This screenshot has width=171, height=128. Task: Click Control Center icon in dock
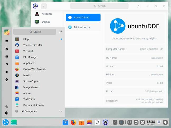(106, 122)
